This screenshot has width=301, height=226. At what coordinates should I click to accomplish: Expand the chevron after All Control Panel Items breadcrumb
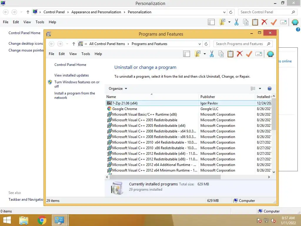click(x=128, y=44)
